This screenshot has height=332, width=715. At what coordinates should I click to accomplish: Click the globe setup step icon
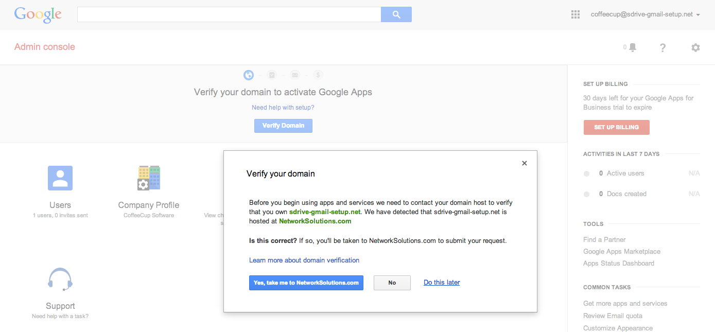tap(249, 75)
